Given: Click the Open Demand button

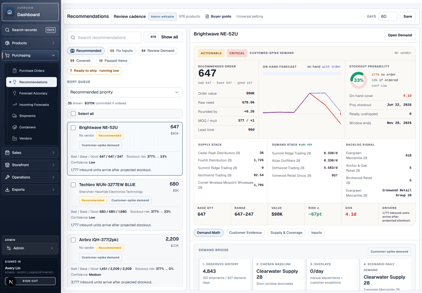Looking at the screenshot, I should click(x=400, y=35).
